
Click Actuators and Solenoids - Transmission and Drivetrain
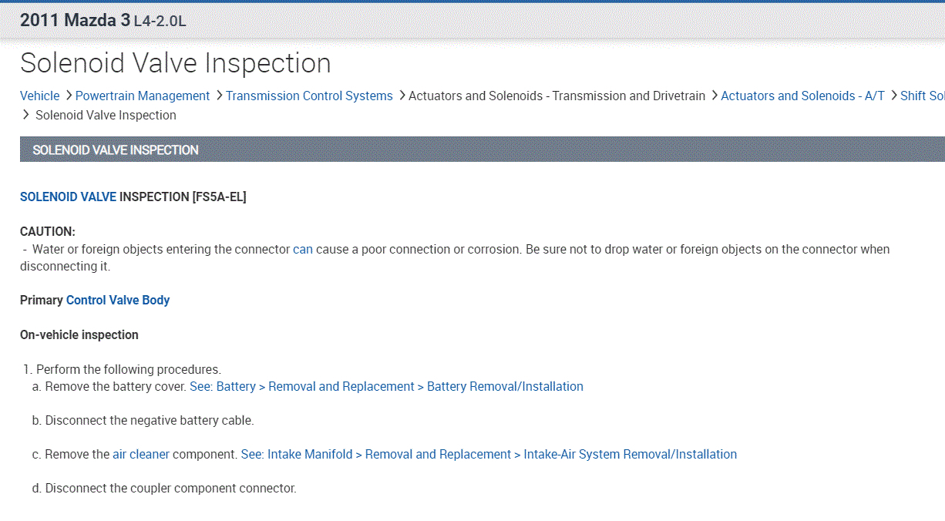click(x=557, y=96)
